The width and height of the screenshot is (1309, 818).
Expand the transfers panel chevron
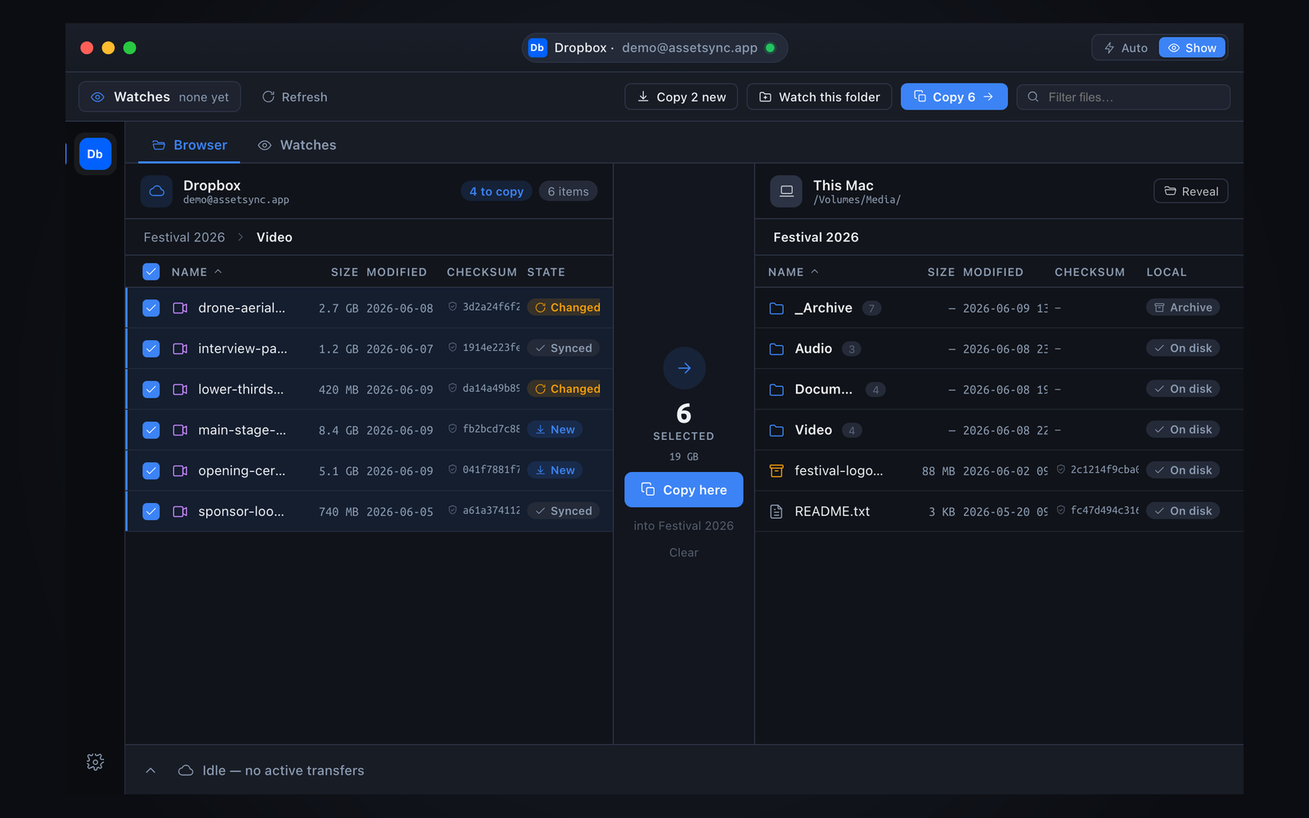click(151, 771)
